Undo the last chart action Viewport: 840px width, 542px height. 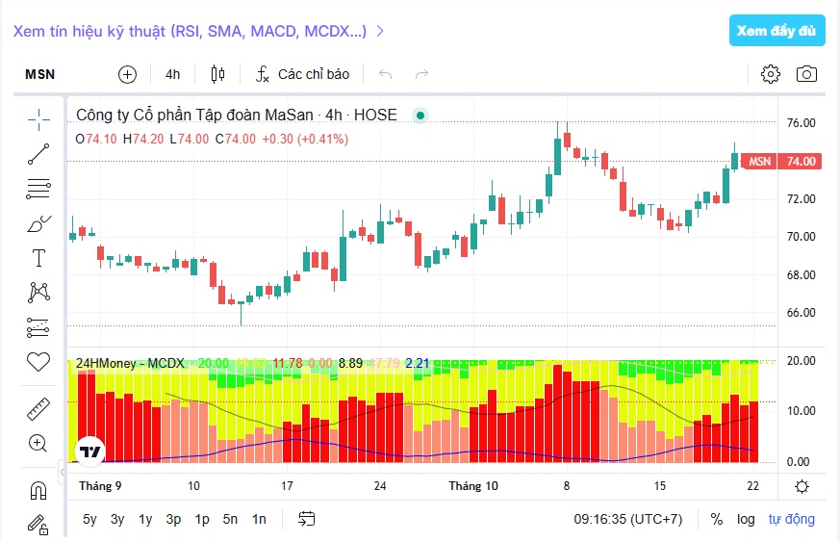[386, 74]
